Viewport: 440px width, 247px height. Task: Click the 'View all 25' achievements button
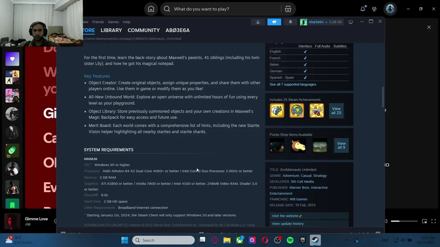(x=336, y=111)
